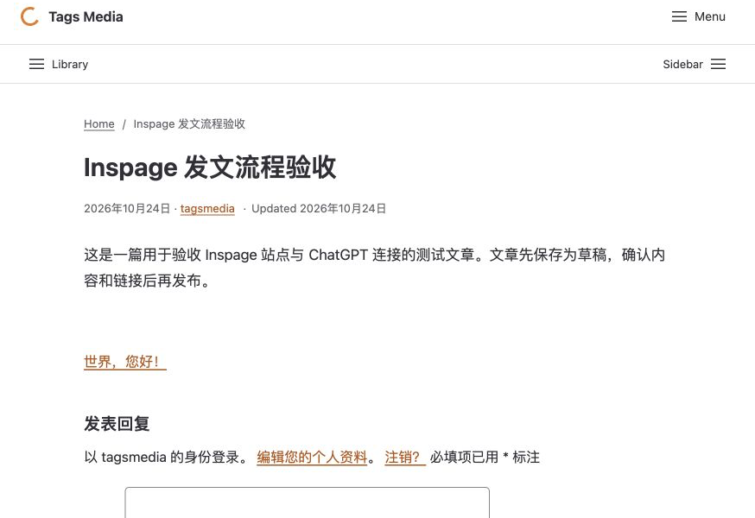Click inside the comment text area

[308, 502]
